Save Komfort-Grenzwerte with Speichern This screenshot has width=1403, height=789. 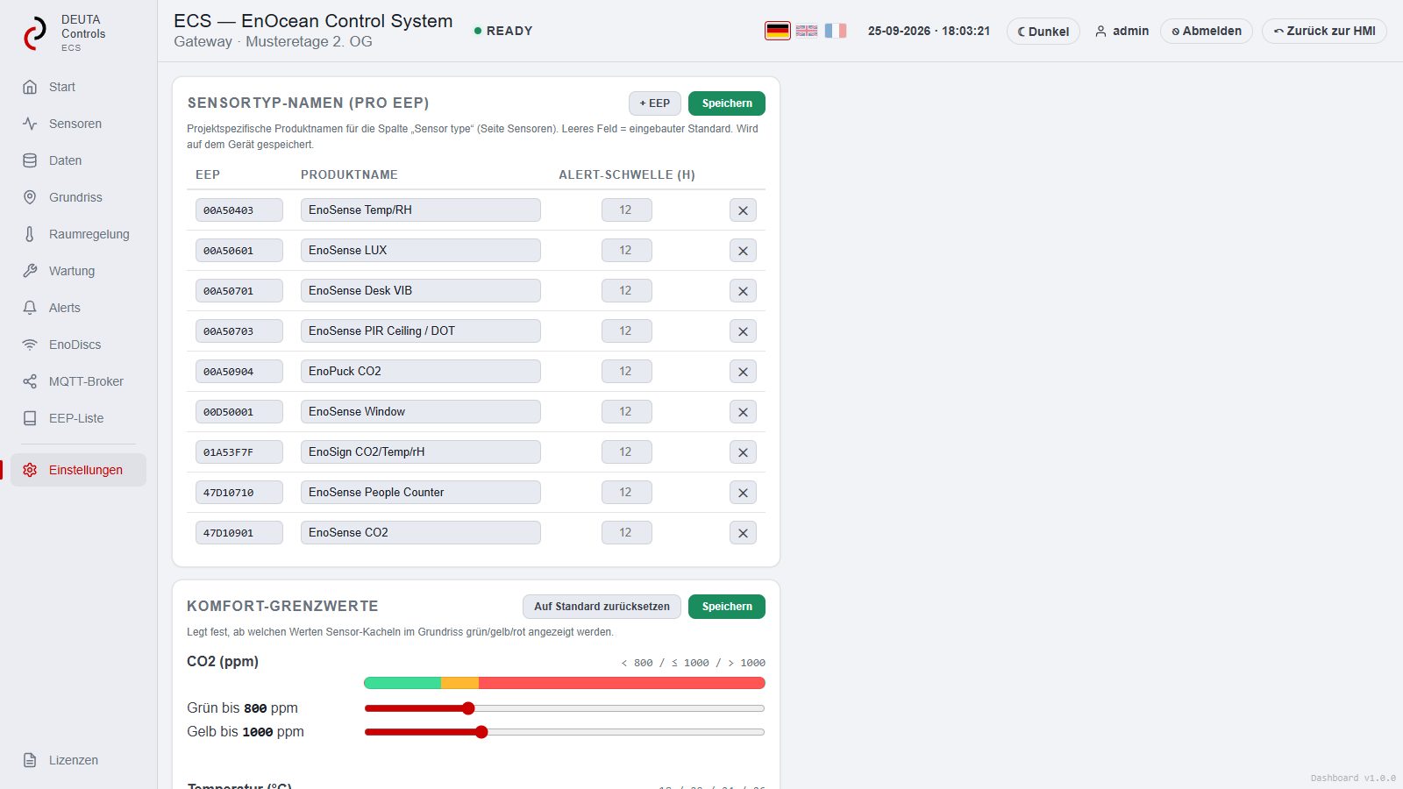point(727,607)
